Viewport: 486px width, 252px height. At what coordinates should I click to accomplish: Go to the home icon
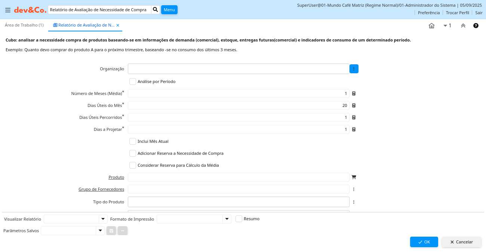click(x=431, y=26)
